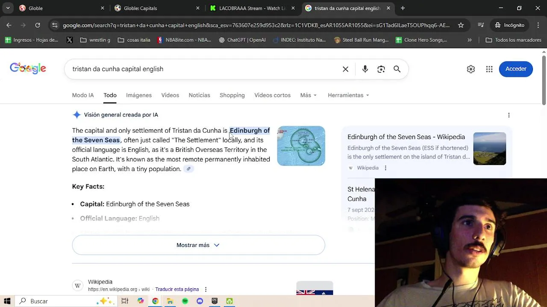Clear the search box with the X icon

pyautogui.click(x=345, y=69)
